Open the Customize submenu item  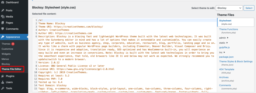coord(7,49)
